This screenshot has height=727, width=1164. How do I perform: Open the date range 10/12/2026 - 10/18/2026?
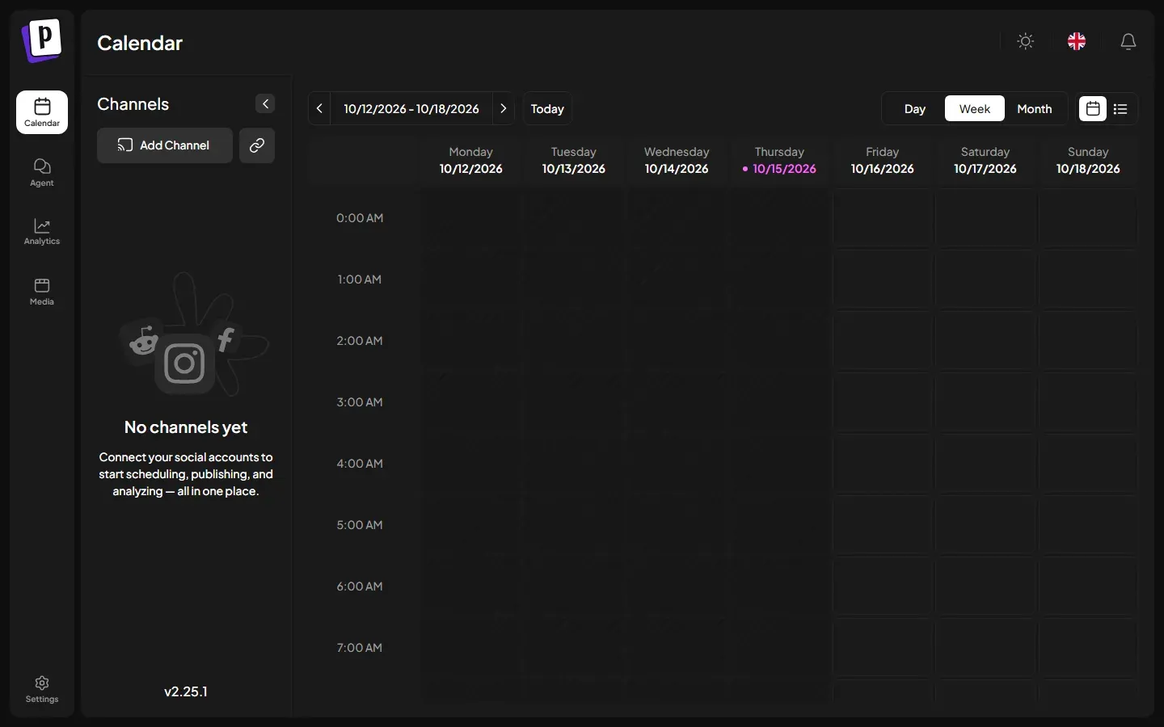411,108
